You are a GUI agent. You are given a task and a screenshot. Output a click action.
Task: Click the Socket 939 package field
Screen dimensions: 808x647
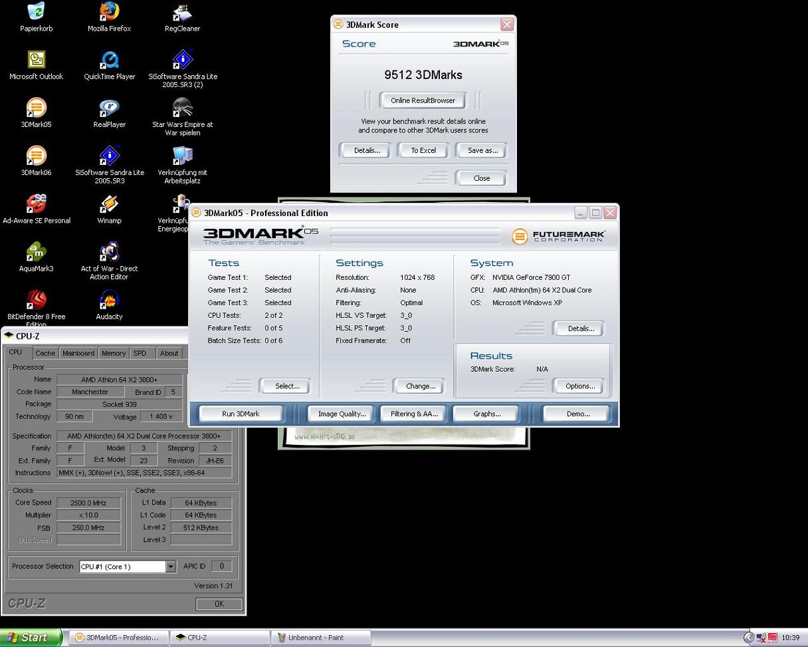click(120, 404)
